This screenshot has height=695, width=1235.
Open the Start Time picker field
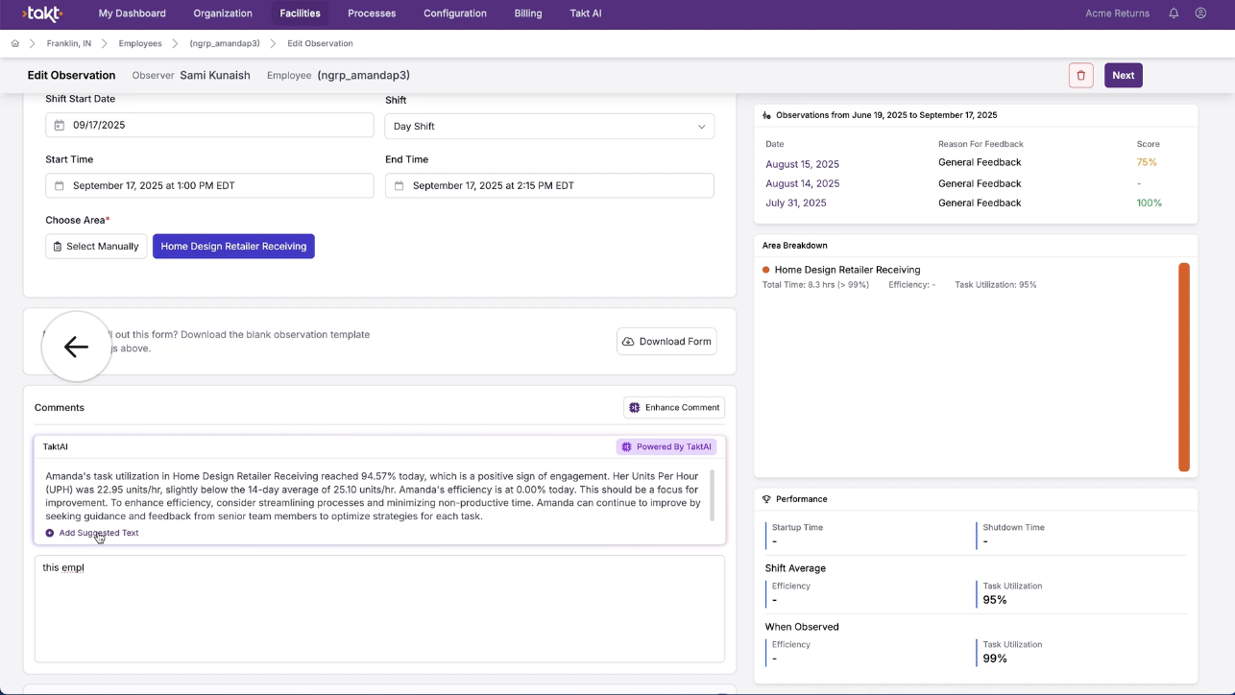pyautogui.click(x=209, y=186)
